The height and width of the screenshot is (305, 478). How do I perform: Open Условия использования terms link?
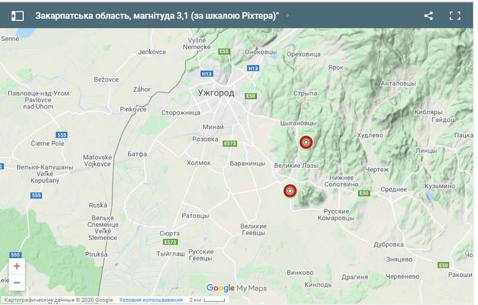(x=151, y=300)
